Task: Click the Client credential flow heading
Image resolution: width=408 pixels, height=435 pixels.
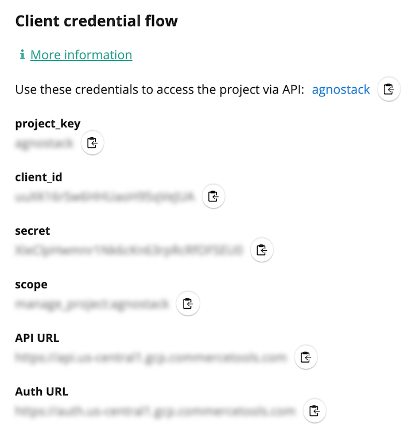Action: click(96, 21)
